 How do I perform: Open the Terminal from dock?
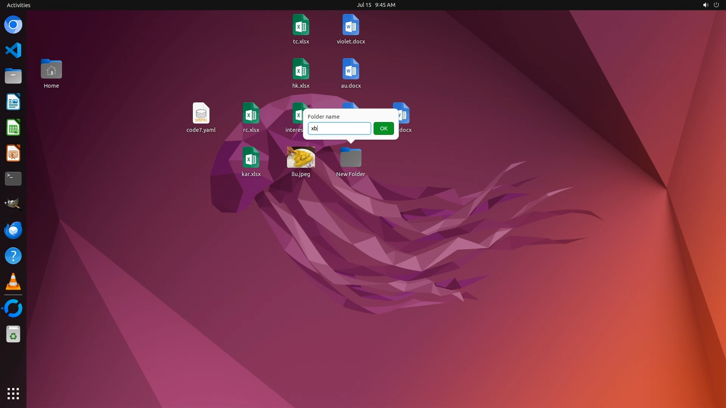(13, 179)
